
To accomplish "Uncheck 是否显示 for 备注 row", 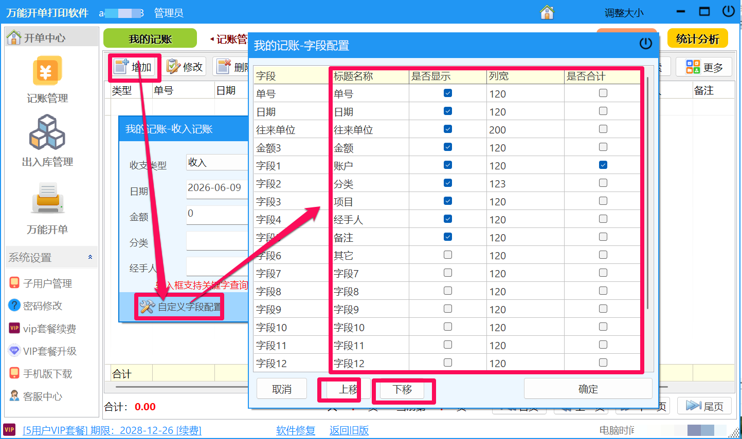I will (x=448, y=237).
